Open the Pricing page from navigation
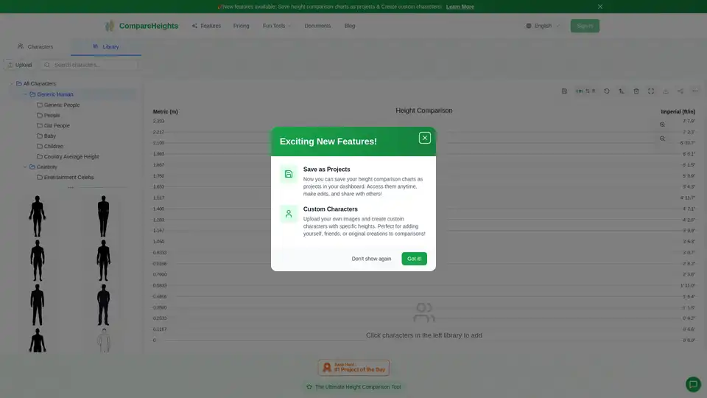Image resolution: width=707 pixels, height=398 pixels. 241,26
